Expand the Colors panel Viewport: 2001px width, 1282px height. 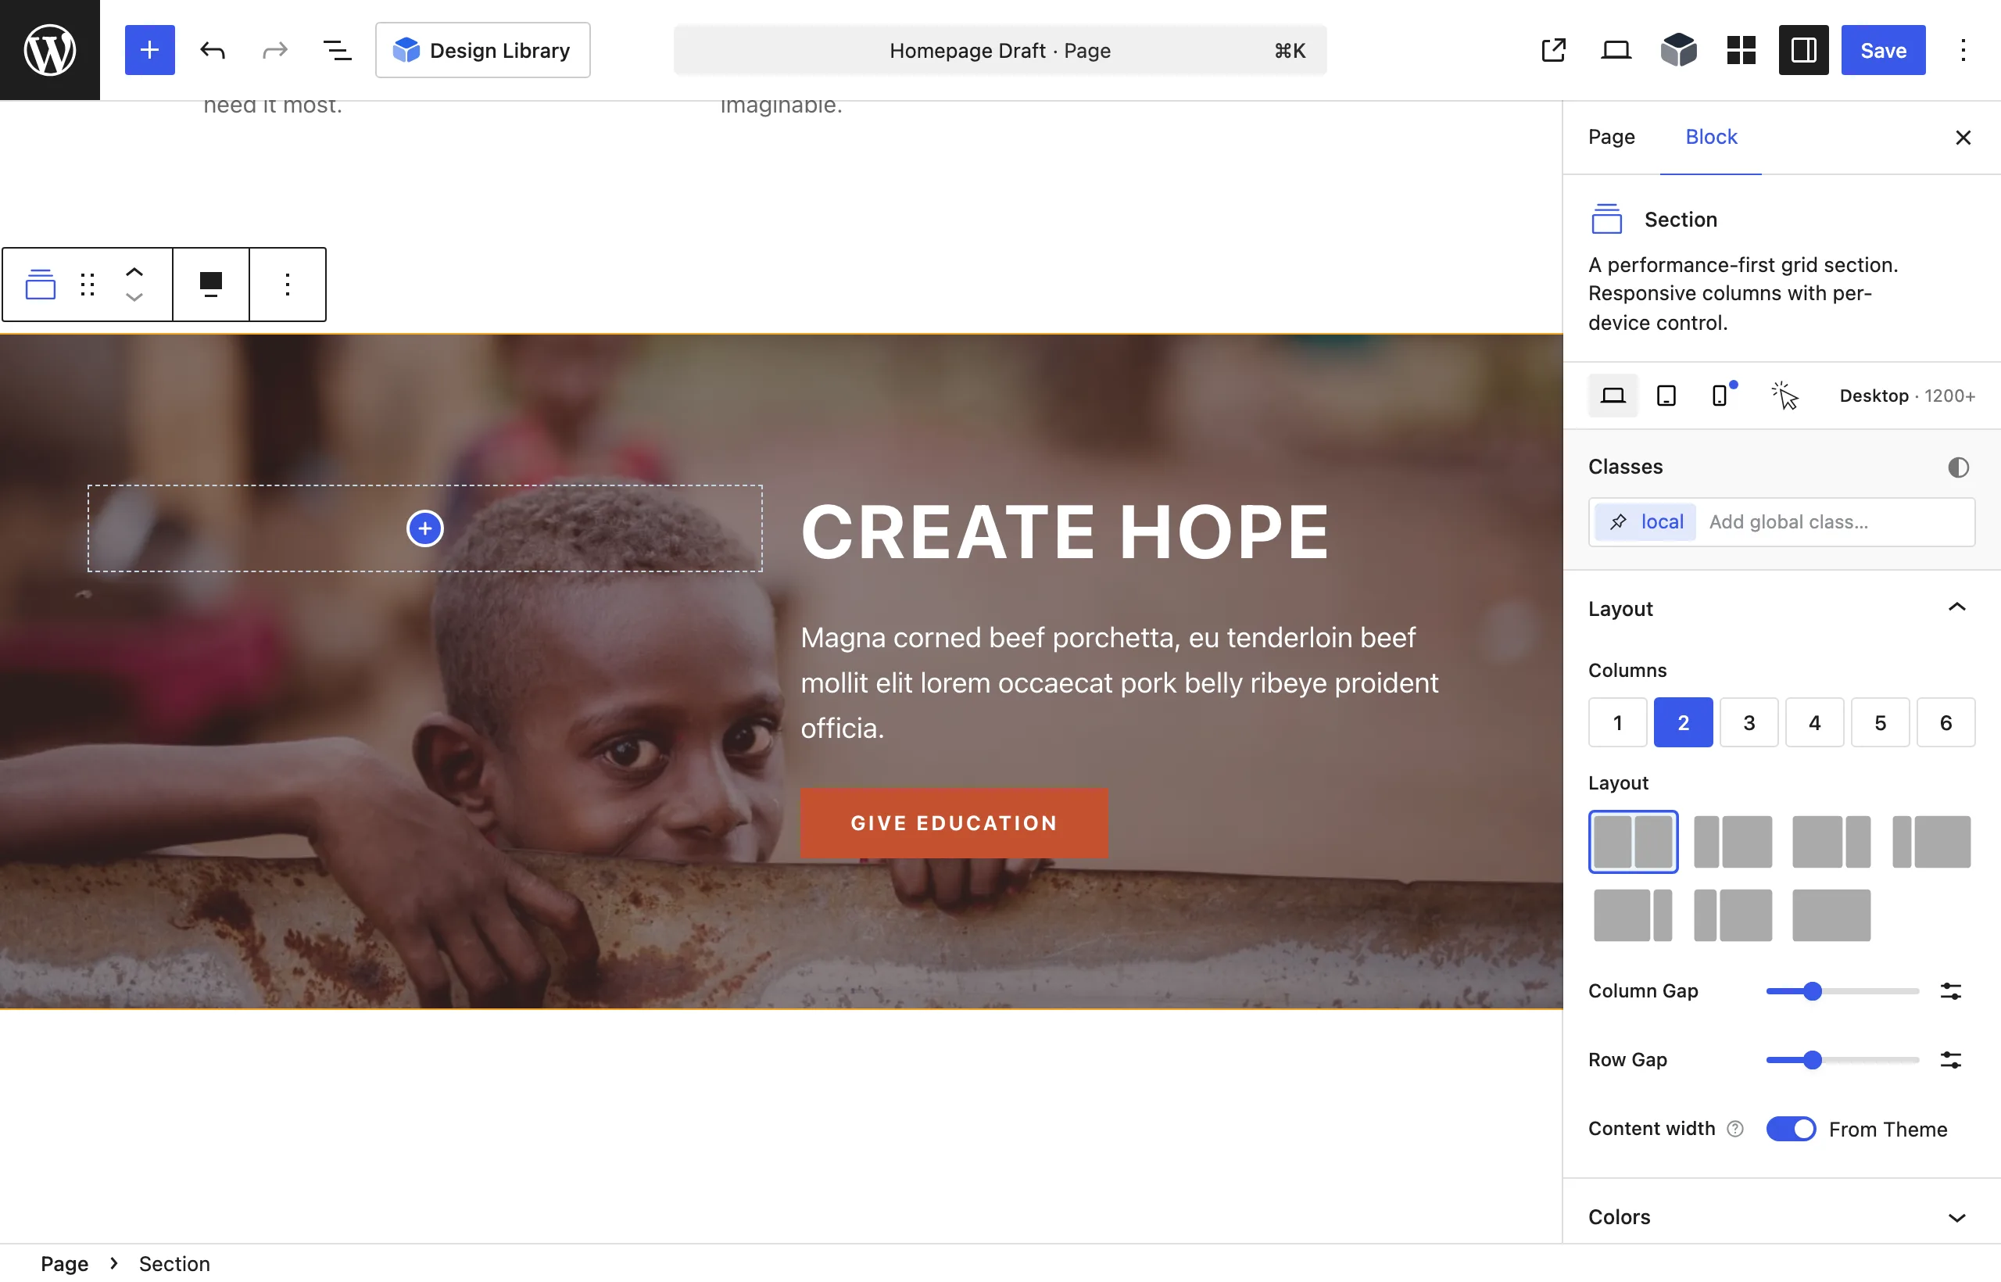[1781, 1217]
